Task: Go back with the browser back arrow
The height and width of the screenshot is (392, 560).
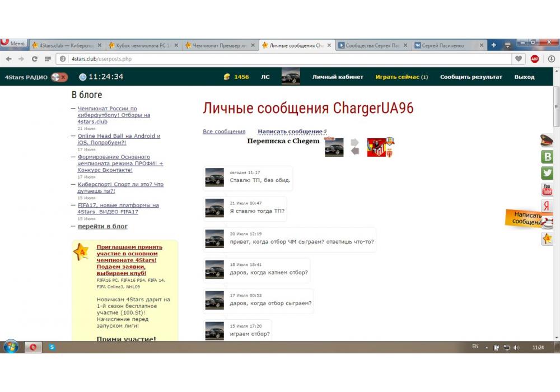Action: click(x=9, y=59)
